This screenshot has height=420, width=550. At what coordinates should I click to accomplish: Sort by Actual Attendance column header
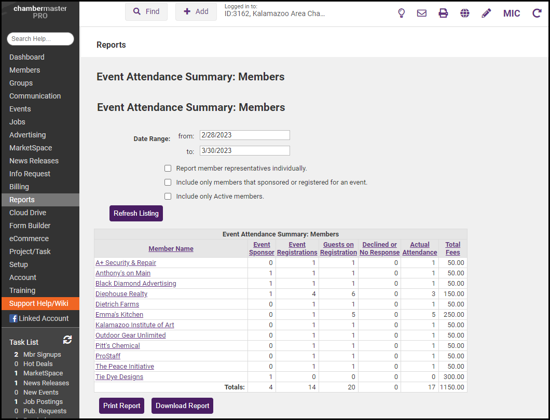pyautogui.click(x=419, y=248)
